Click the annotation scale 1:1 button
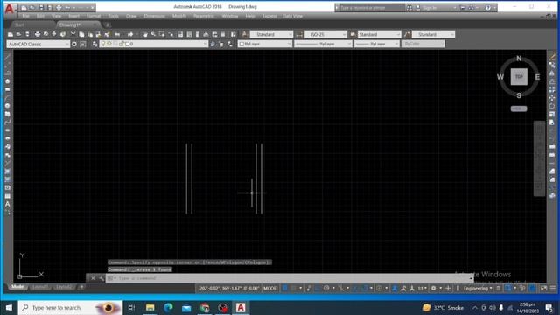 tap(422, 288)
